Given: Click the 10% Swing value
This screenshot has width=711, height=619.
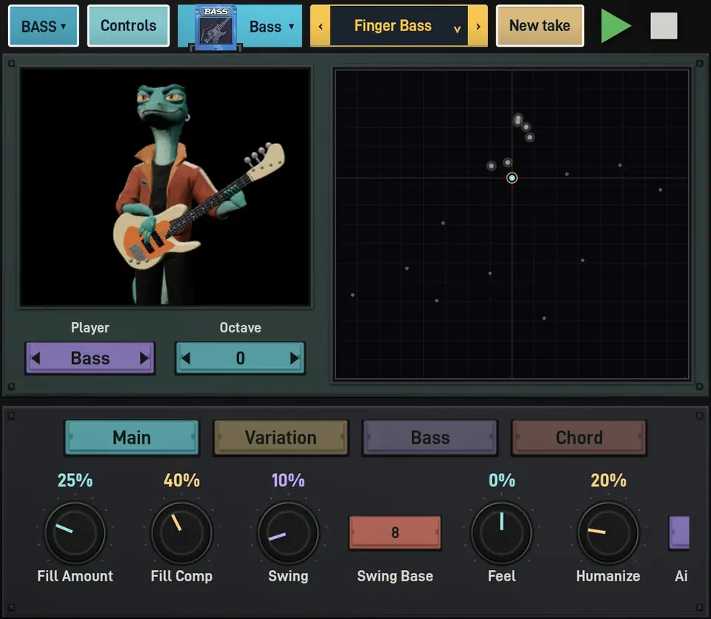Looking at the screenshot, I should (x=288, y=481).
